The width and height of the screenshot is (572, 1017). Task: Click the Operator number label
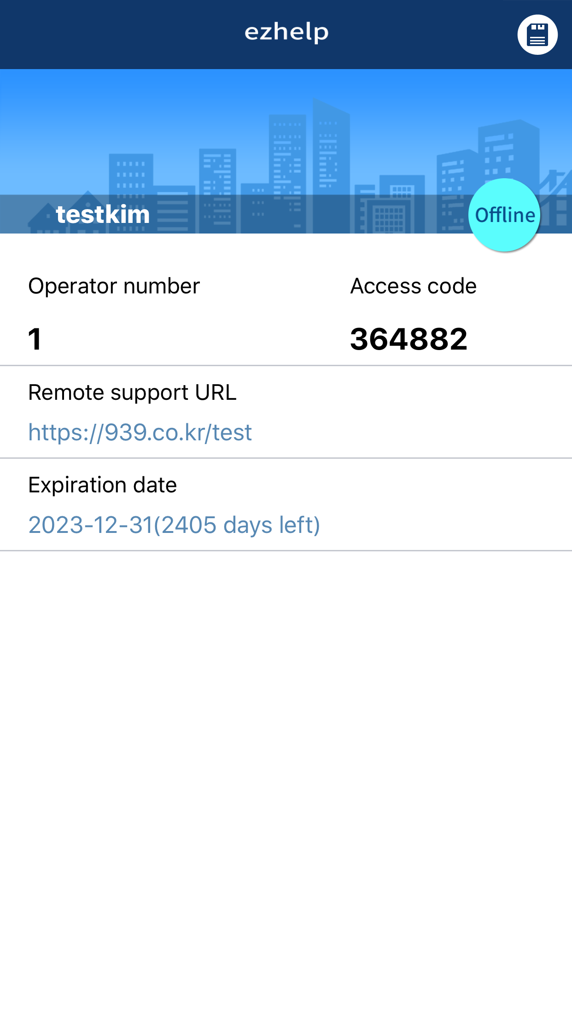click(114, 286)
